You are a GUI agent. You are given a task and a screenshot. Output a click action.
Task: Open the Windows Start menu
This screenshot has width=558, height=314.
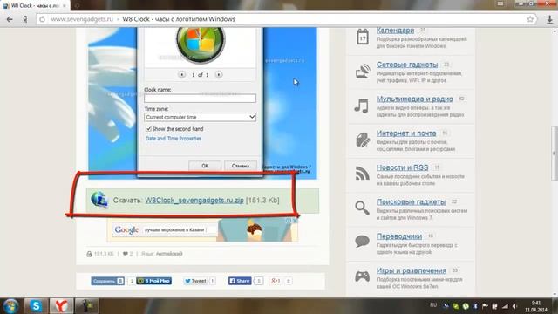click(10, 306)
